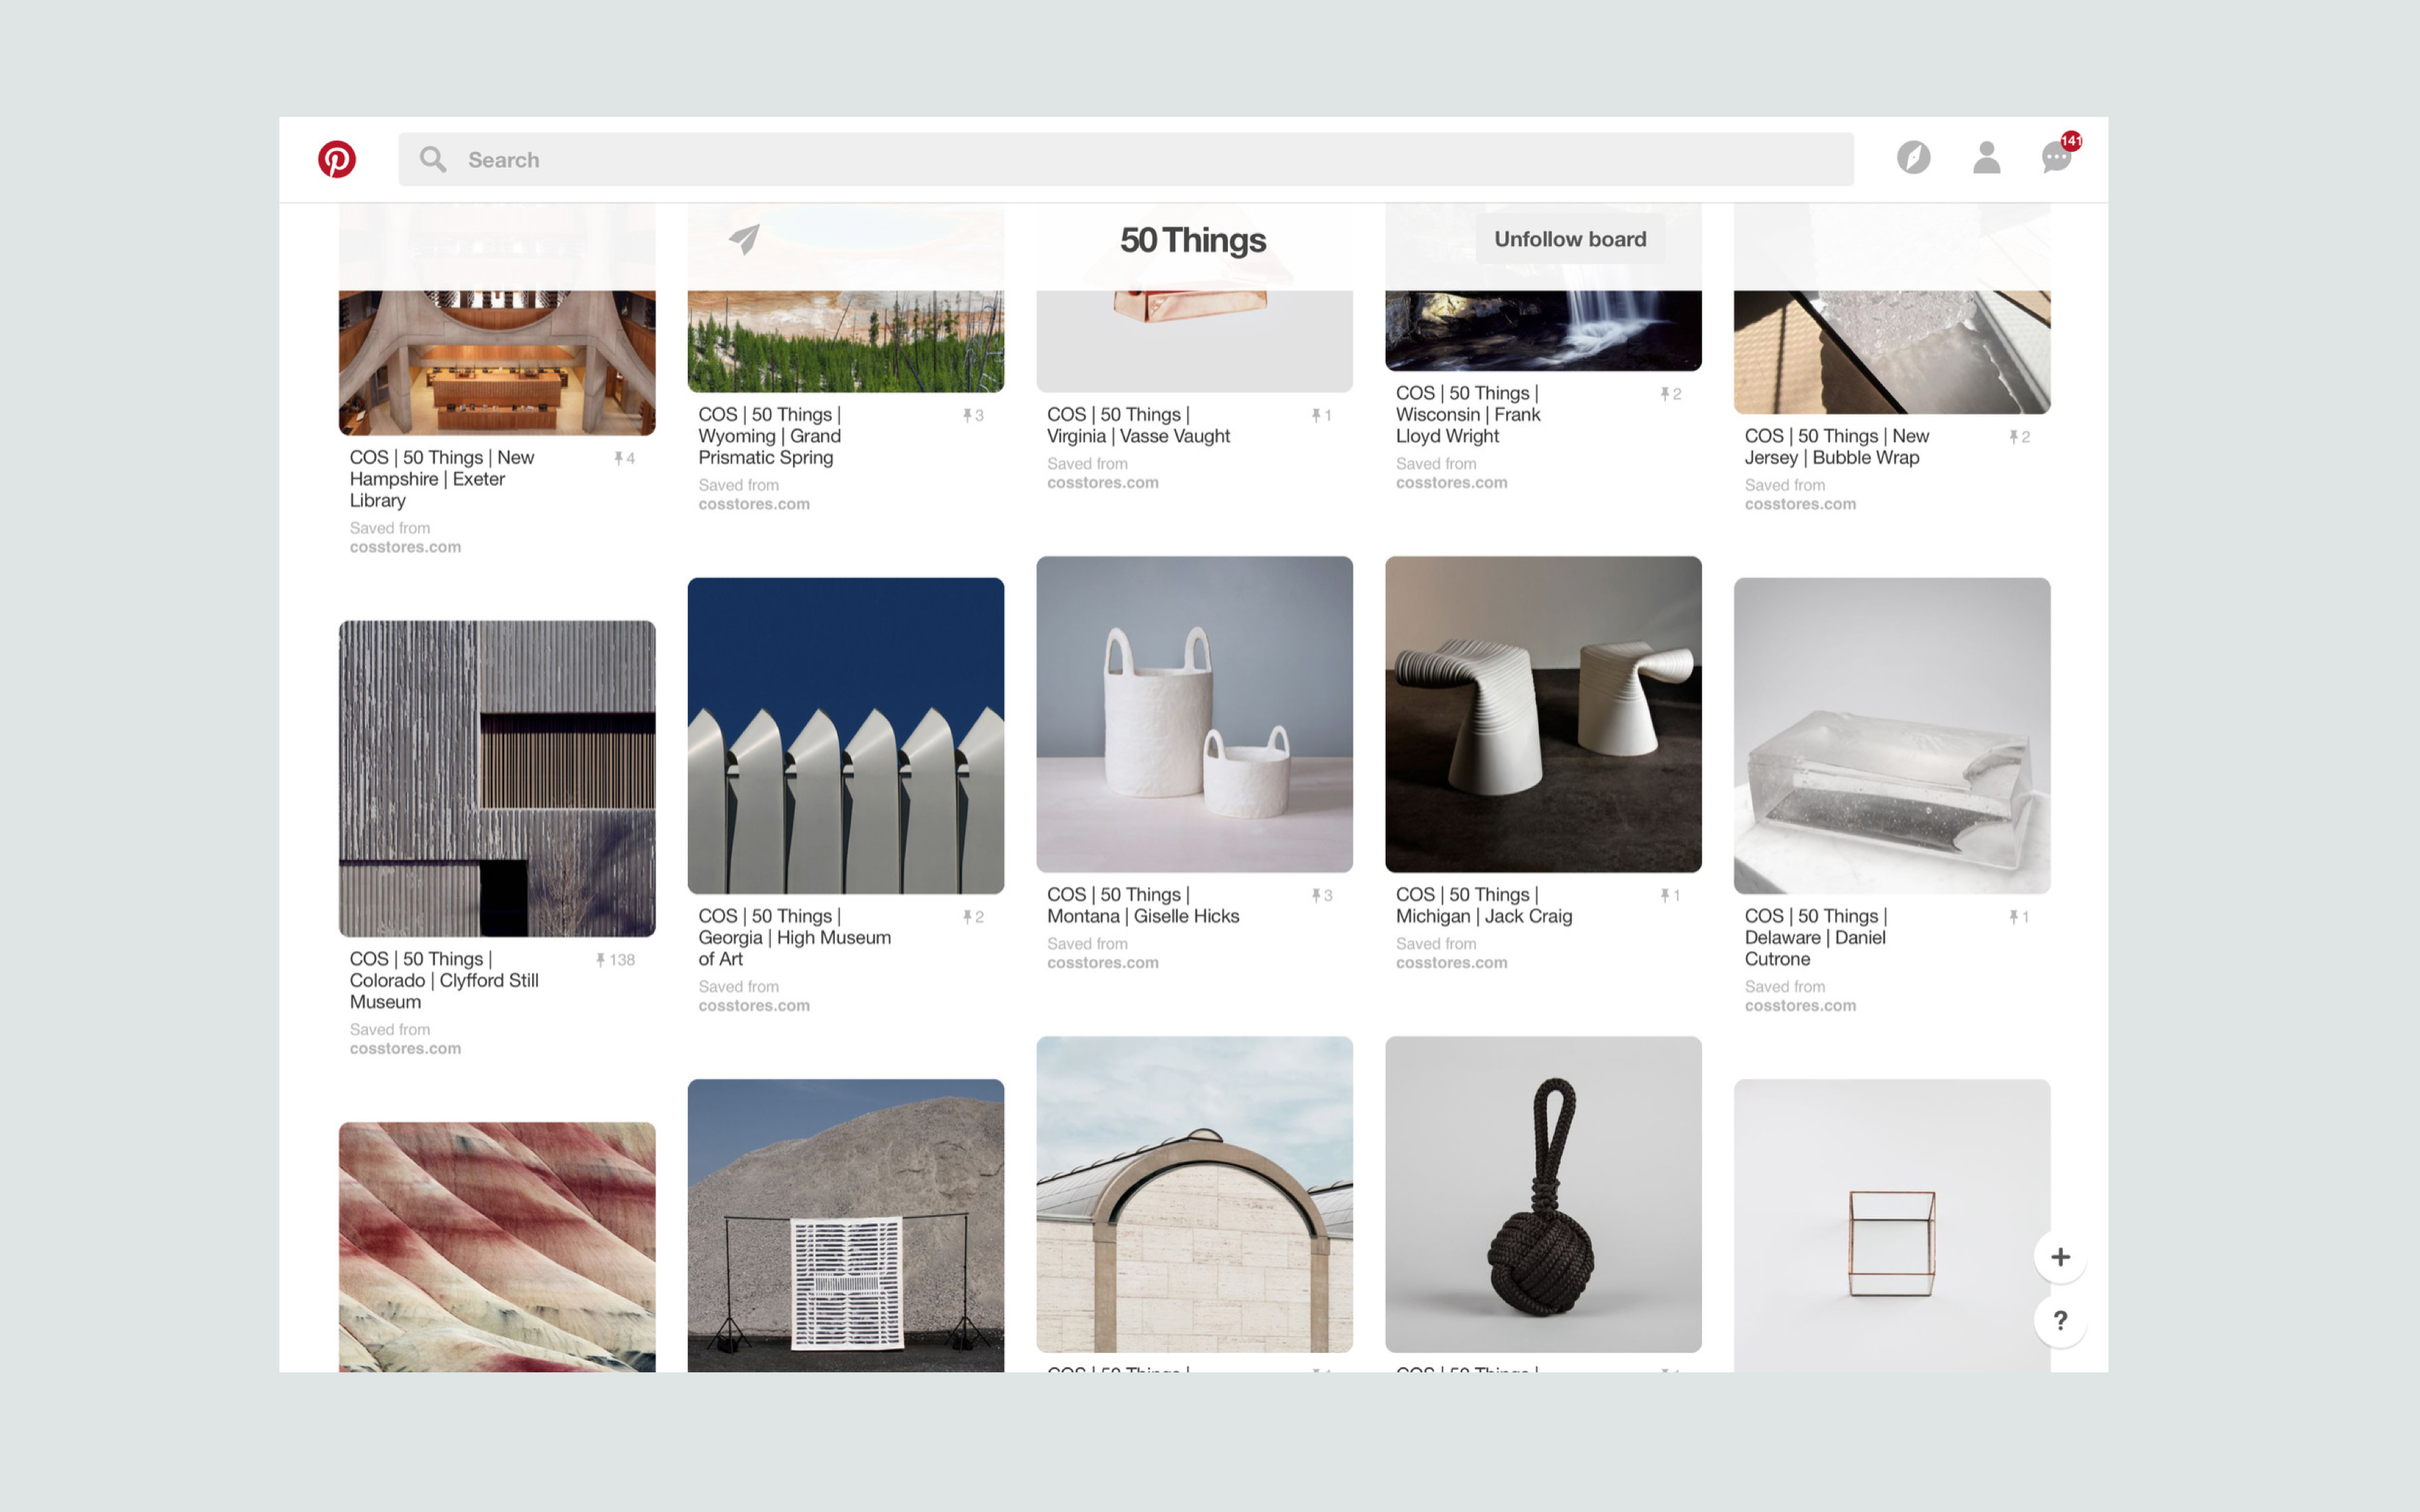This screenshot has width=2420, height=1512.
Task: Open the hanging textile on gravel pin
Action: click(846, 1225)
